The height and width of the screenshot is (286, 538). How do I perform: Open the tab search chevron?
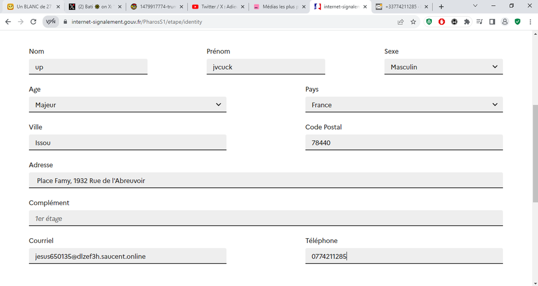coord(475,6)
